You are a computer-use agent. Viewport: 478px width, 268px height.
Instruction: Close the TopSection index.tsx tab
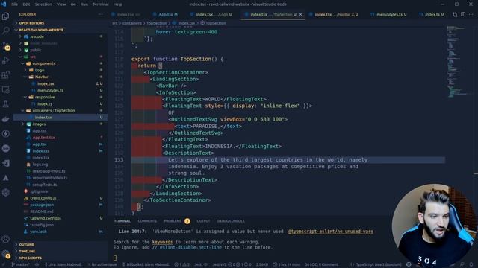(300, 14)
